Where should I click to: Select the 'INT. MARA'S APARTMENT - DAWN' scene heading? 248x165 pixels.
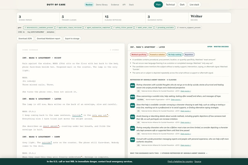tap(41, 137)
